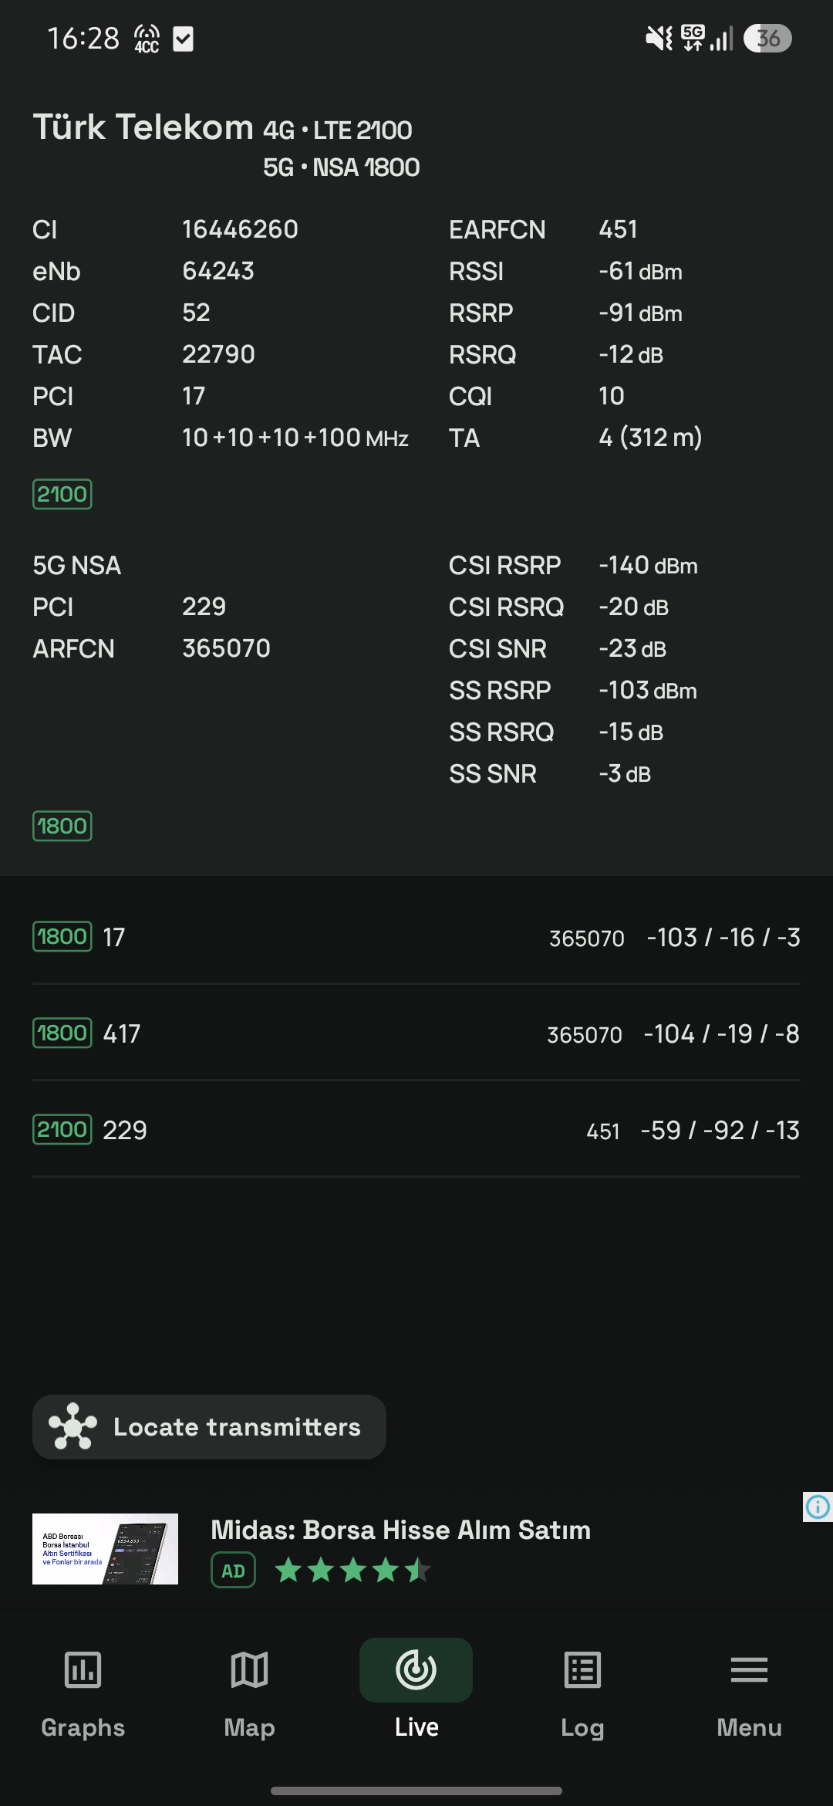Select the Live radar icon
The image size is (833, 1806).
pos(416,1670)
